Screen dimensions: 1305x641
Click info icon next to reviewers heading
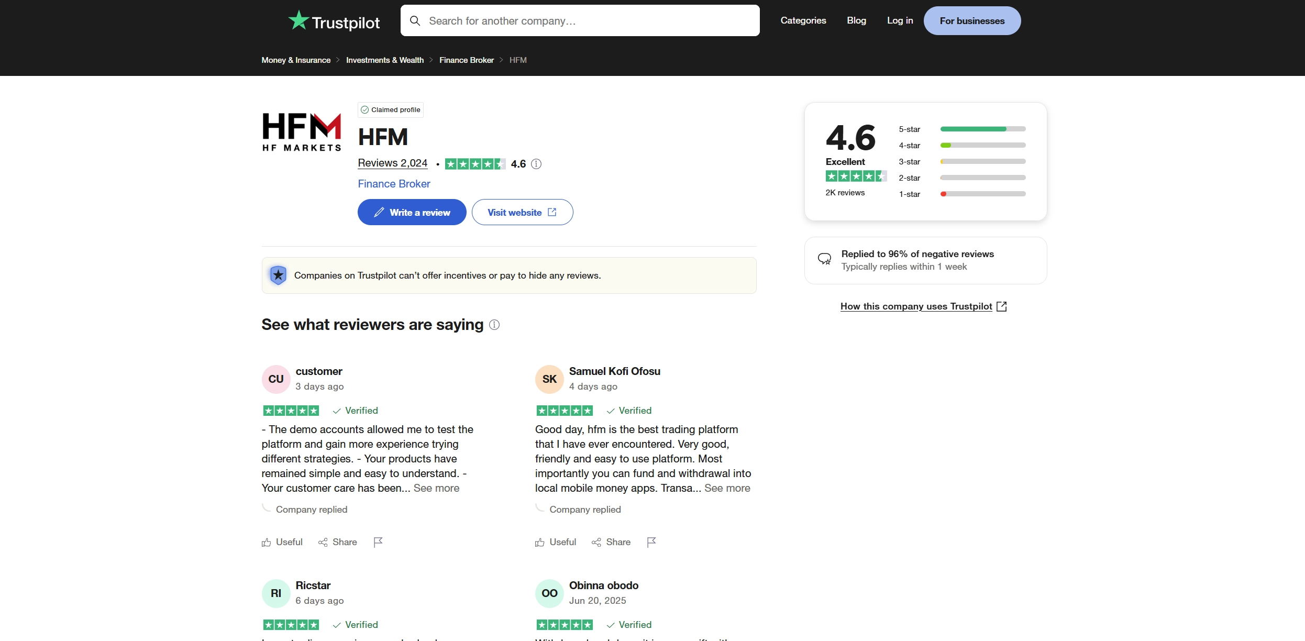(494, 325)
